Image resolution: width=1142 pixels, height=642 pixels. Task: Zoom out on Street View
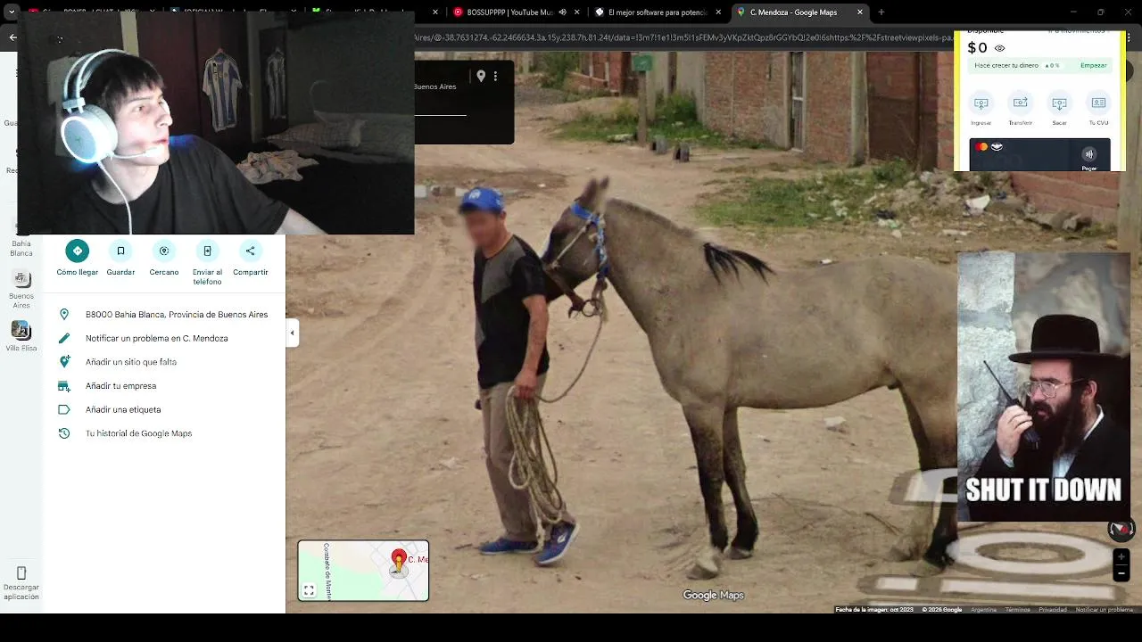(x=1121, y=574)
